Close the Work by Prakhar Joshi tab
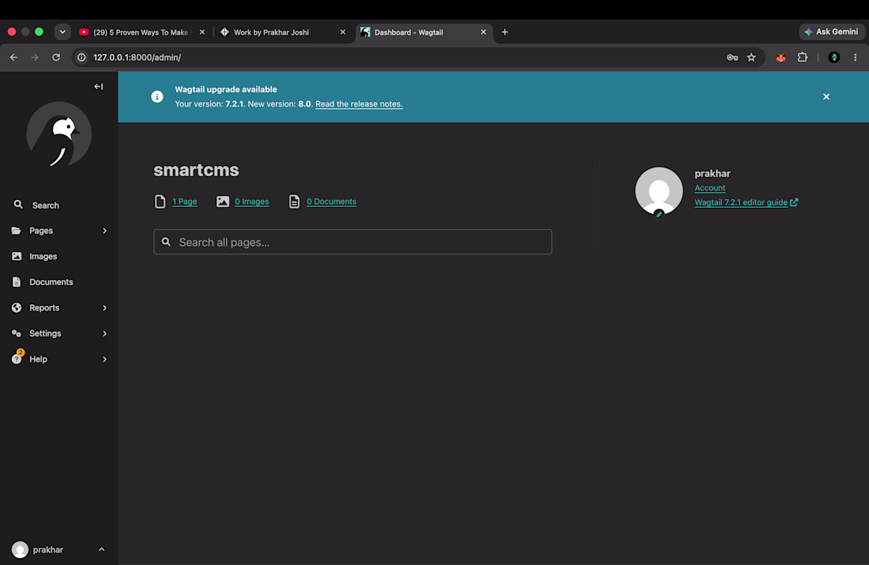This screenshot has height=565, width=869. [343, 32]
